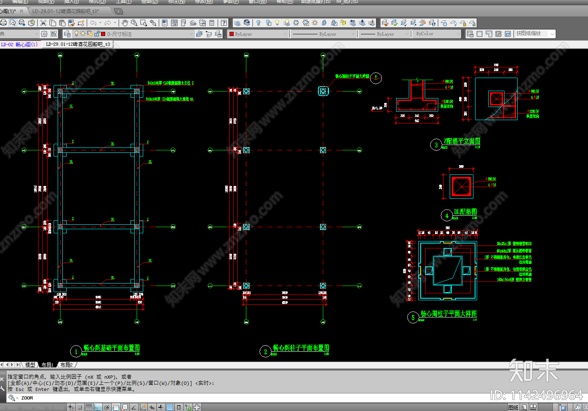Click the Cut scissors icon
The image size is (588, 411).
pyautogui.click(x=43, y=23)
